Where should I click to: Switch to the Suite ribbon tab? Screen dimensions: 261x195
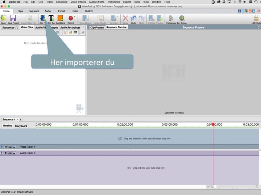pos(75,11)
